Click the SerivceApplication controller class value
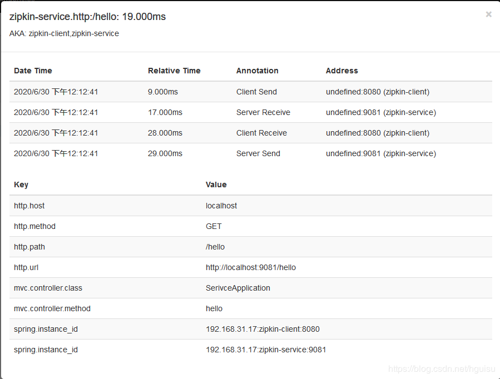The image size is (500, 379). pyautogui.click(x=238, y=288)
